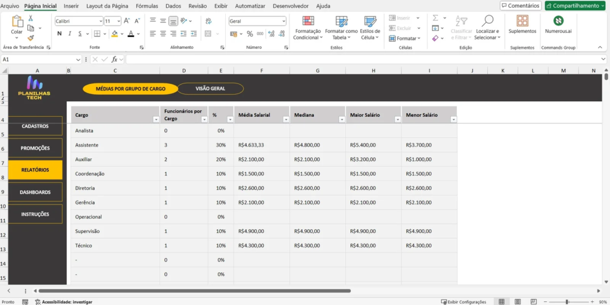The image size is (610, 305).
Task: Click the zoom slider in the status bar
Action: tap(567, 302)
